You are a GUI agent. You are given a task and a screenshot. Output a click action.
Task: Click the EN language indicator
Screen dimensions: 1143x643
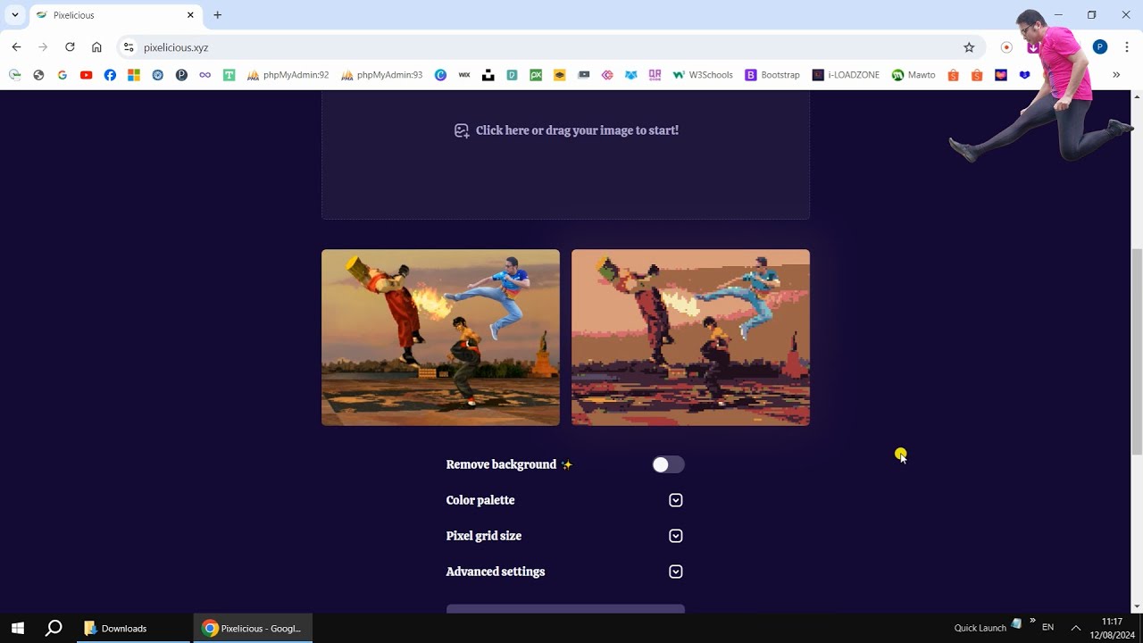1048,628
